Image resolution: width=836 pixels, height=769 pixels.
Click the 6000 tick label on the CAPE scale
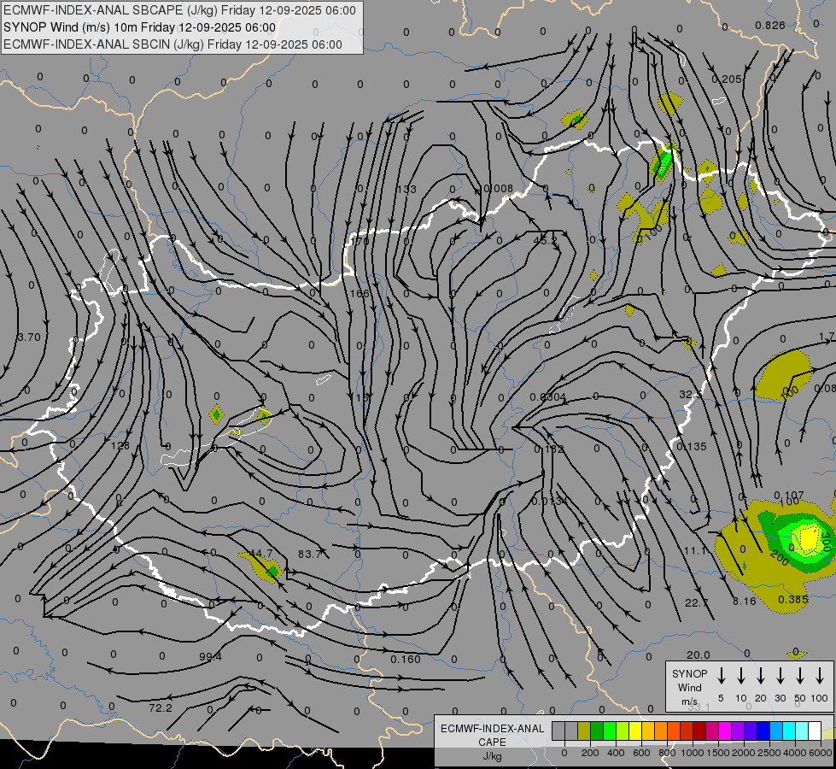(x=821, y=753)
